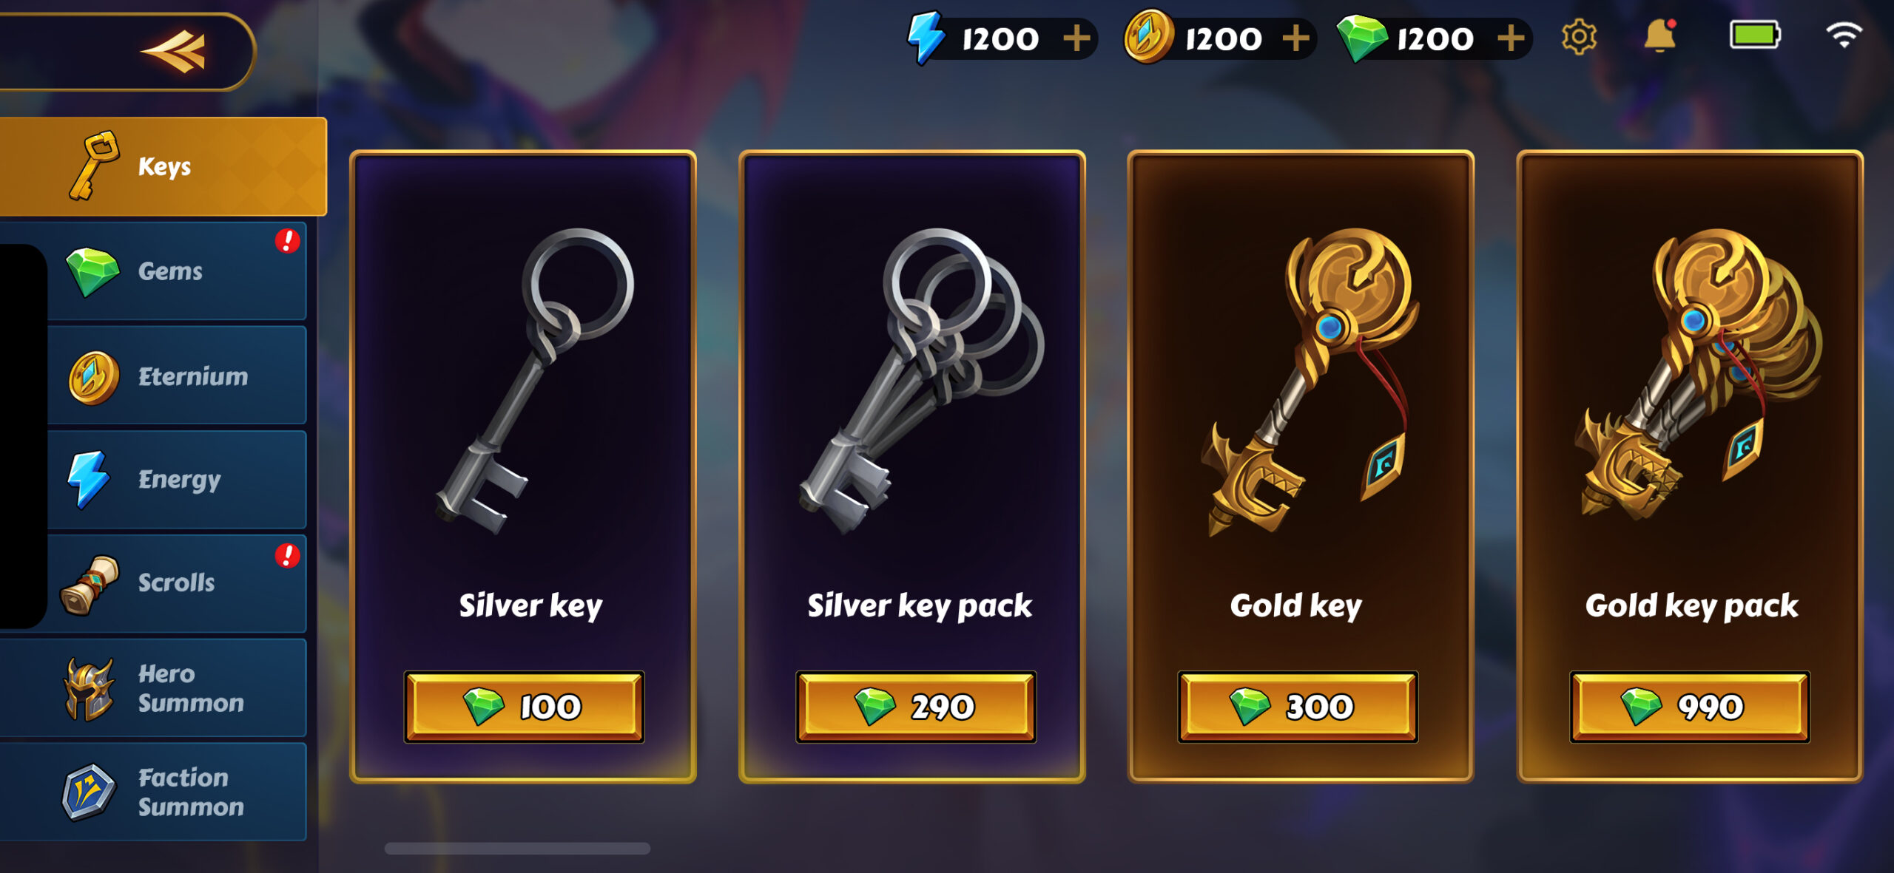The image size is (1894, 873).
Task: Go to the Hero Summon tab
Action: point(153,688)
